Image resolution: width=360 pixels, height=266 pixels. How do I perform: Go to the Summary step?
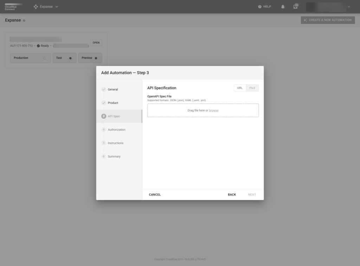point(119,156)
